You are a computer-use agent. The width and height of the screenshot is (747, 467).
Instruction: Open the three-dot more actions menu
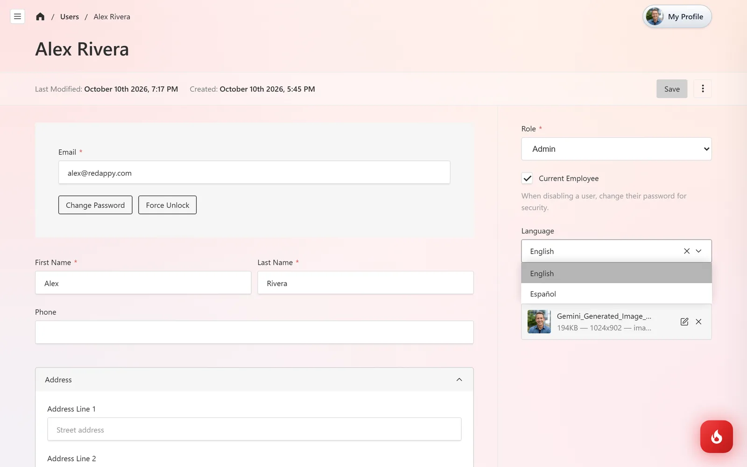click(702, 89)
